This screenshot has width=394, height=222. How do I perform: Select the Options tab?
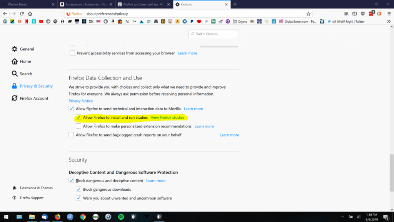point(202,4)
